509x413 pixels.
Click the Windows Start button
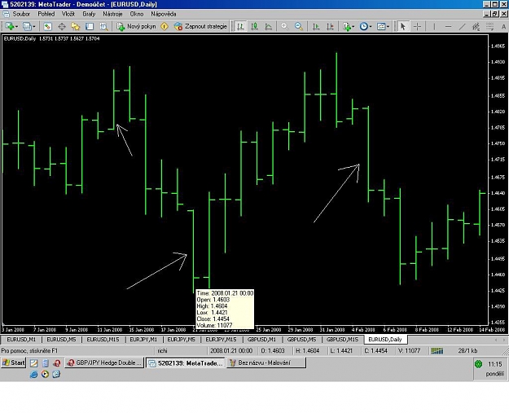(13, 362)
